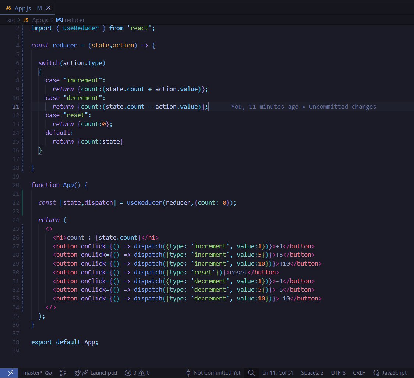Click line number 11 in the gutter
The height and width of the screenshot is (378, 414).
pyautogui.click(x=15, y=107)
